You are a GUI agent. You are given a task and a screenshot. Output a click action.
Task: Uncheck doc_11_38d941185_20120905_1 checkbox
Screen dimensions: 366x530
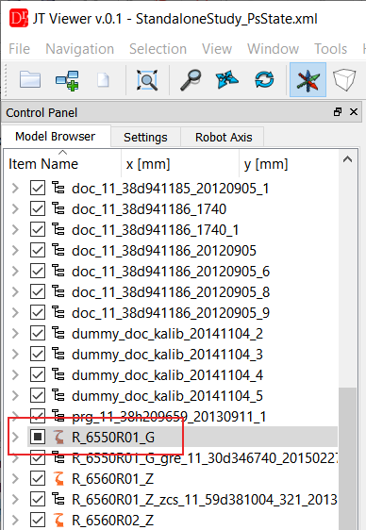point(38,188)
